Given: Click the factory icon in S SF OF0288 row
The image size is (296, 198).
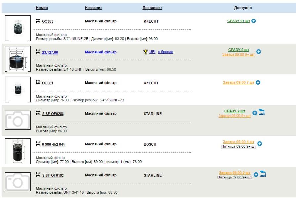Looking at the screenshot, I should pyautogui.click(x=262, y=113).
